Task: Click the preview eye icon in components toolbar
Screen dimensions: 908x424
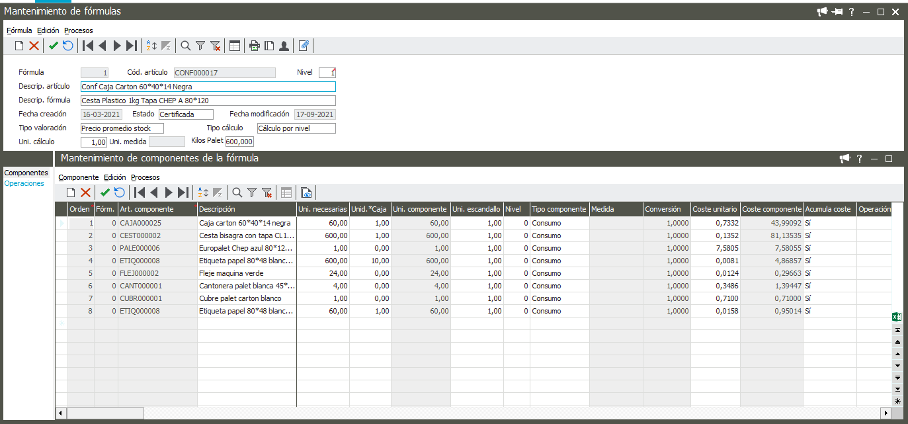Action: 306,192
